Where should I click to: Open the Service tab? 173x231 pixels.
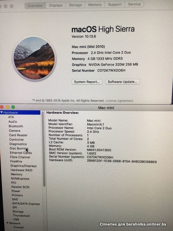tap(134, 4)
